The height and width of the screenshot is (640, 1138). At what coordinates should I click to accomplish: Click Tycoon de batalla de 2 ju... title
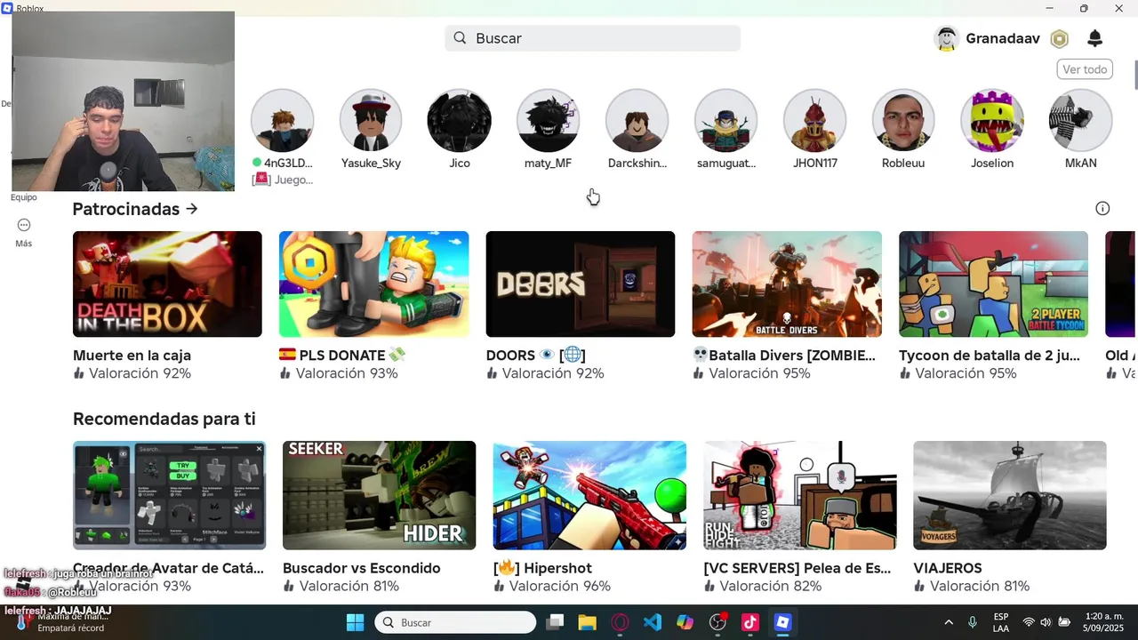(x=990, y=356)
